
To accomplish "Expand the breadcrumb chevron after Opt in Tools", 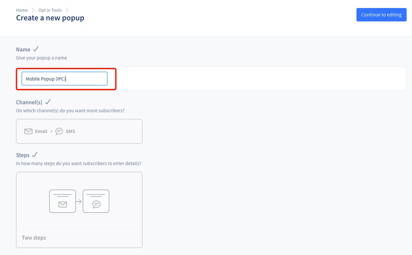I will pos(68,10).
